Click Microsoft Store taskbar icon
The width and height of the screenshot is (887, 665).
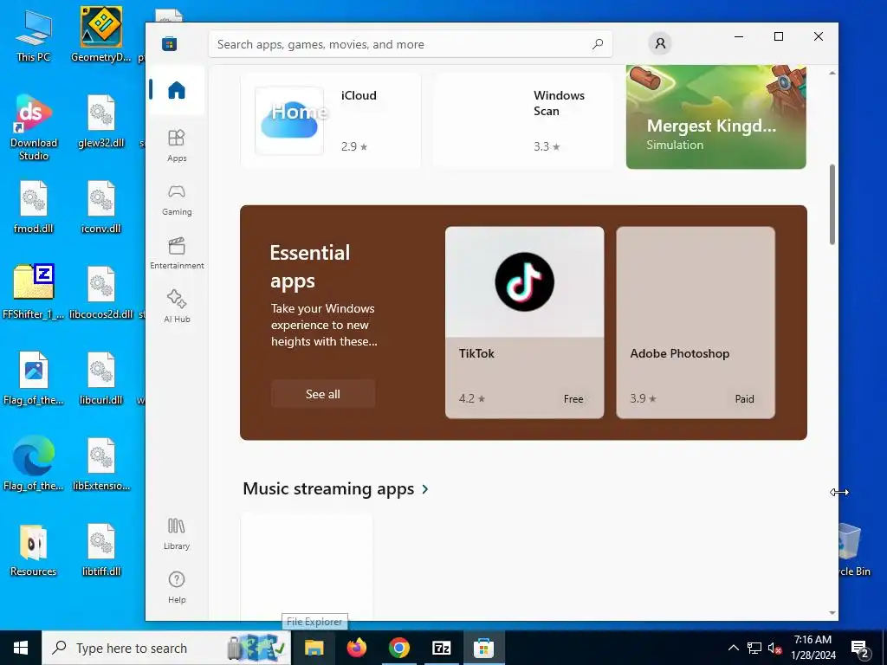[483, 648]
